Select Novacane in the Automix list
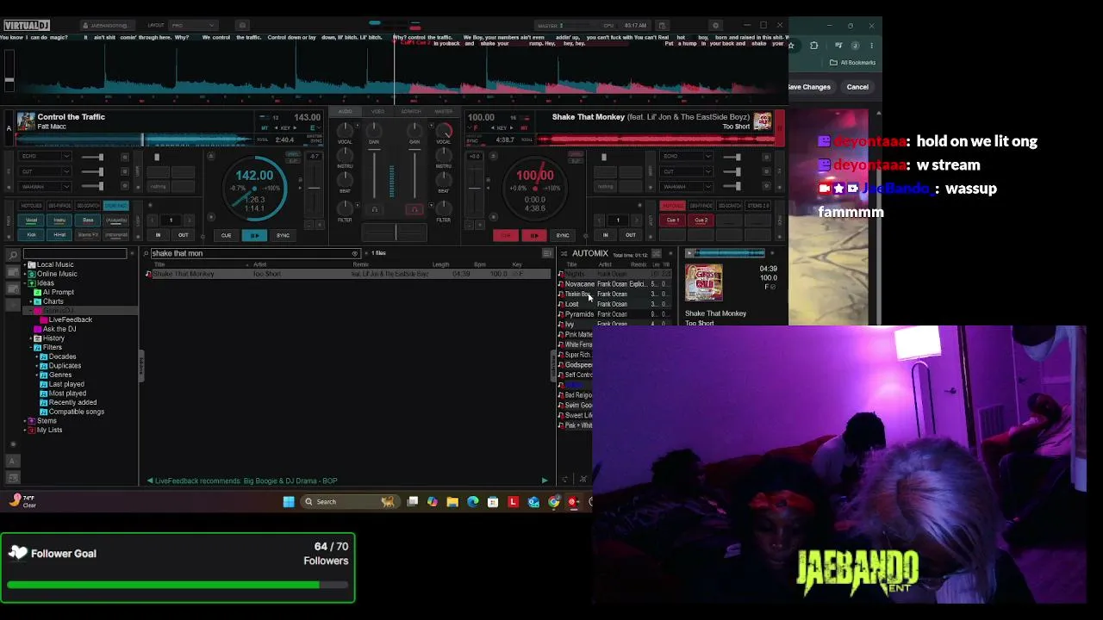Viewport: 1103px width, 620px height. 614,284
